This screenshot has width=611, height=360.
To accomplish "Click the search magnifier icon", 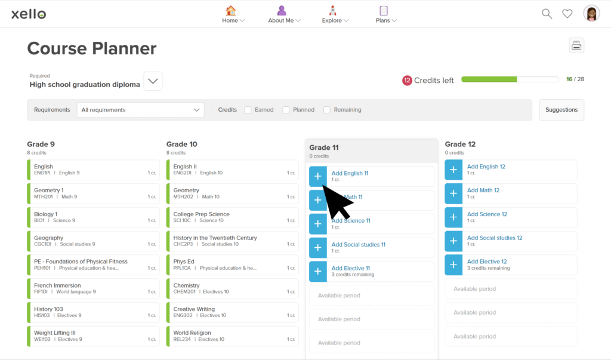I will point(547,14).
